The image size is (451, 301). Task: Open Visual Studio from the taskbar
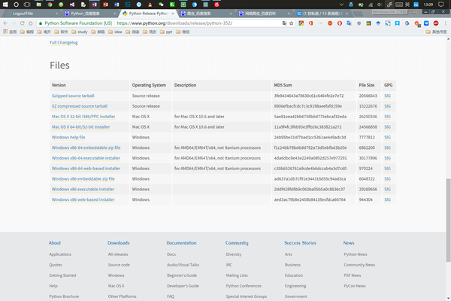(72, 5)
